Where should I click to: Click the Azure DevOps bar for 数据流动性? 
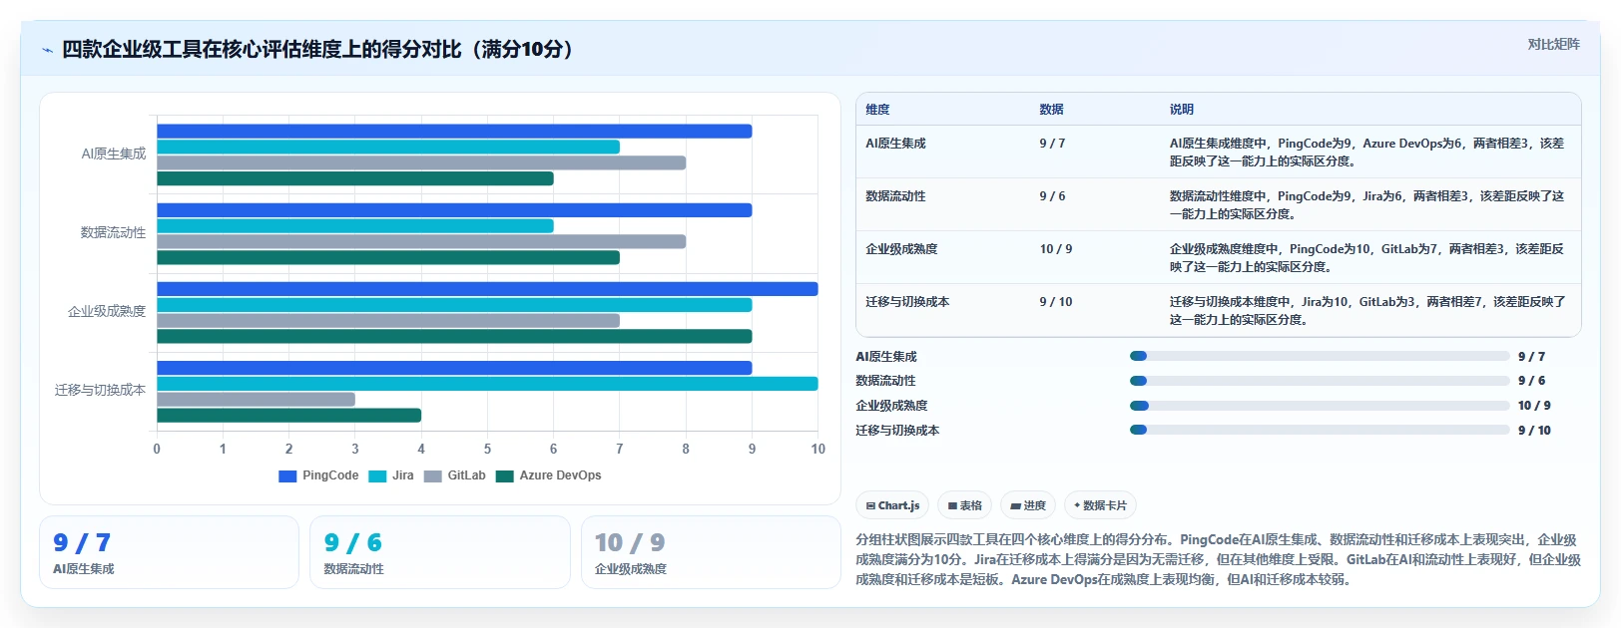pos(388,258)
